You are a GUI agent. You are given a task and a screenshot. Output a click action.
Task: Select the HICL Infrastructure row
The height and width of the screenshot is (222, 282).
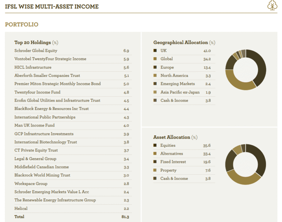coord(73,67)
